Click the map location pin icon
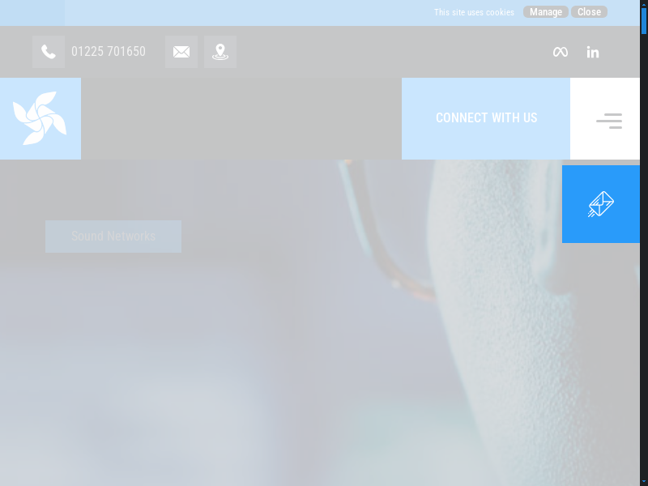 coord(220,52)
